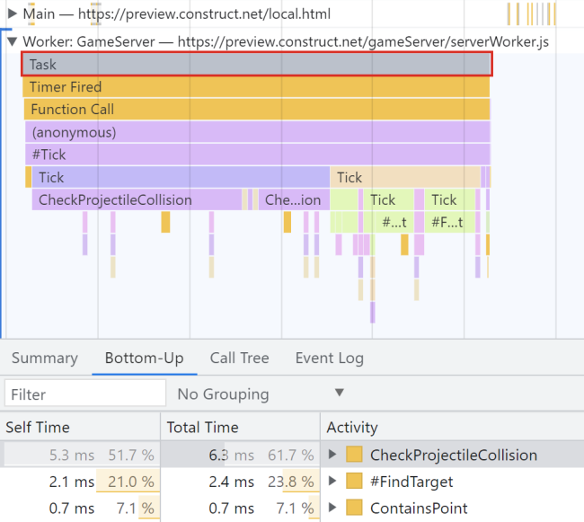Select the (anonymous) function bar

coord(258,132)
